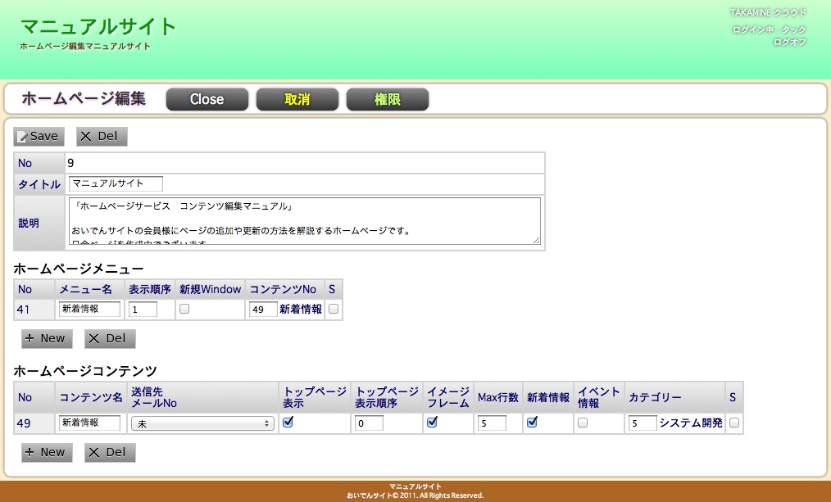The width and height of the screenshot is (831, 502).
Task: Uncheck the イメージフレーム checkbox
Action: [x=433, y=422]
